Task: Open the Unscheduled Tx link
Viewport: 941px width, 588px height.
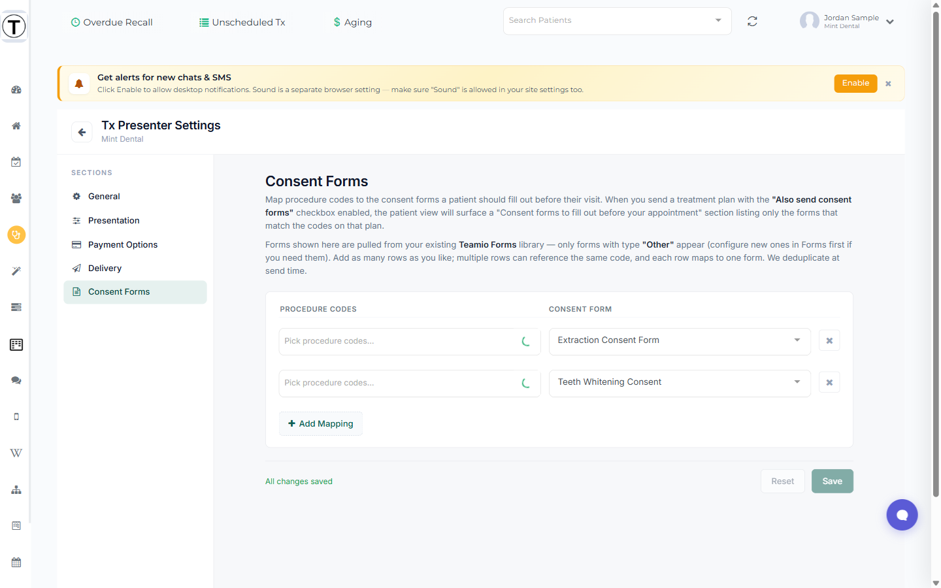Action: 242,22
